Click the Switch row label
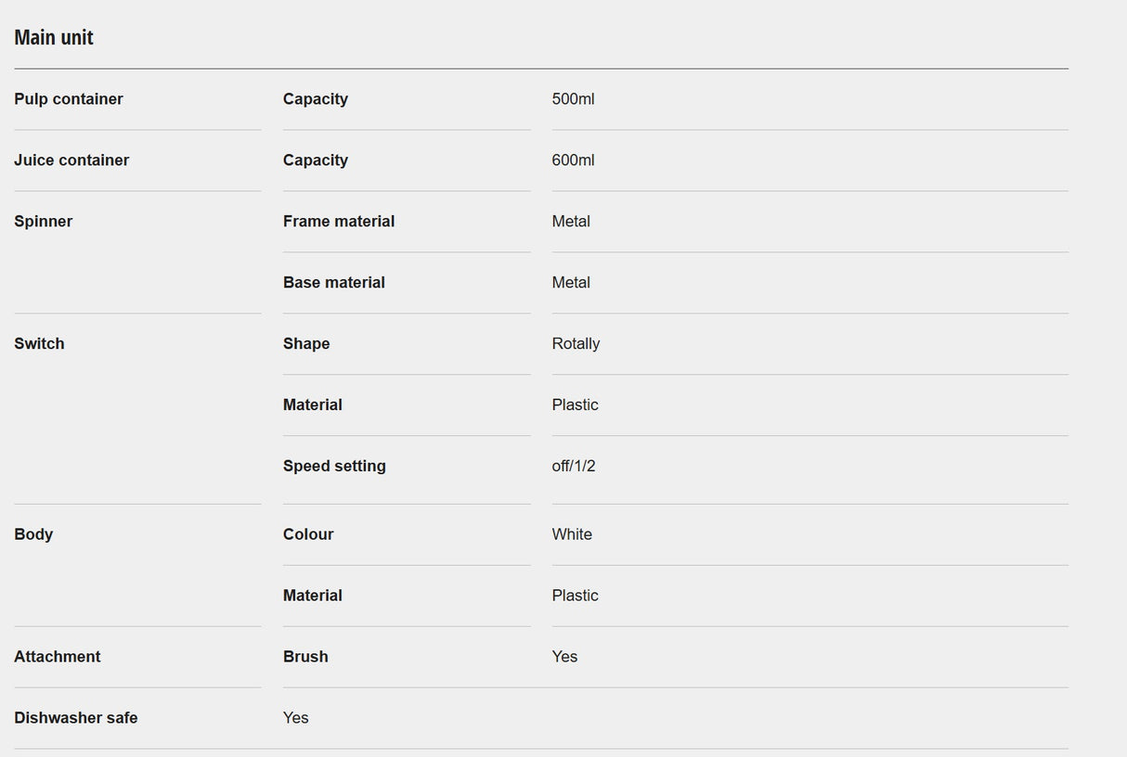 [x=39, y=344]
